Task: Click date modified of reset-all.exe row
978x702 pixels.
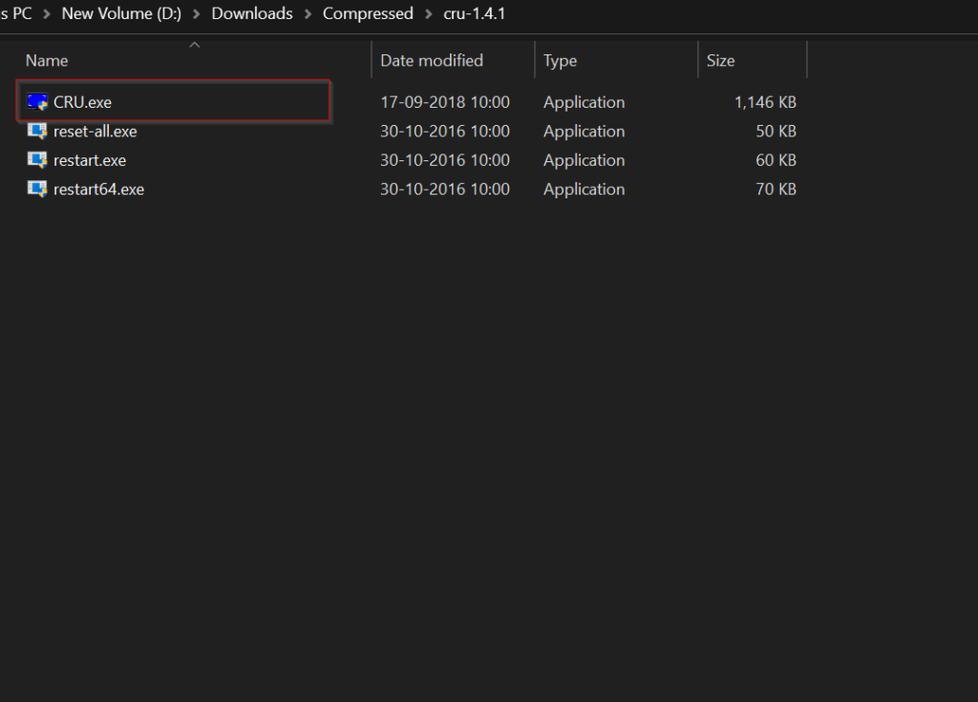Action: (445, 132)
